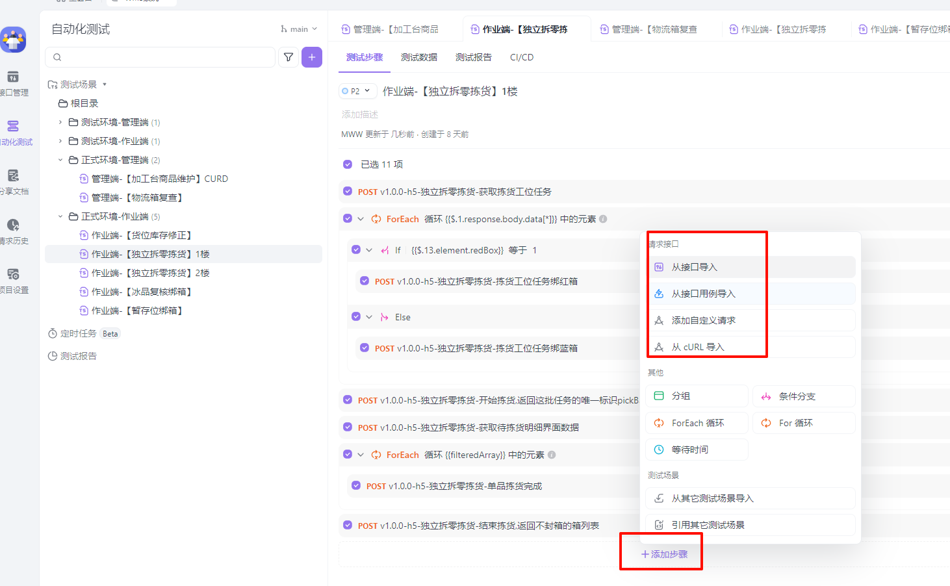The width and height of the screenshot is (950, 586).
Task: Collapse the 正式环境-作业端 folder
Action: pos(60,216)
